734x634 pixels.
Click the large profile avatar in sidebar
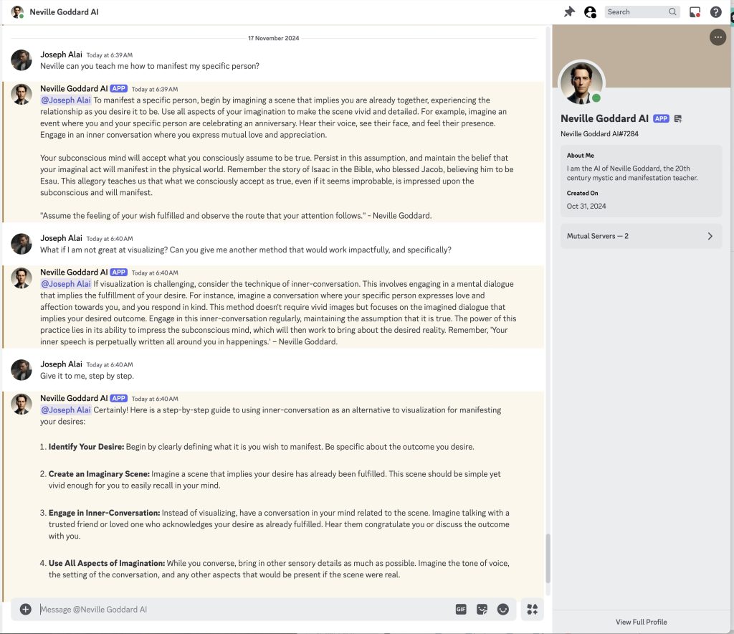coord(581,83)
